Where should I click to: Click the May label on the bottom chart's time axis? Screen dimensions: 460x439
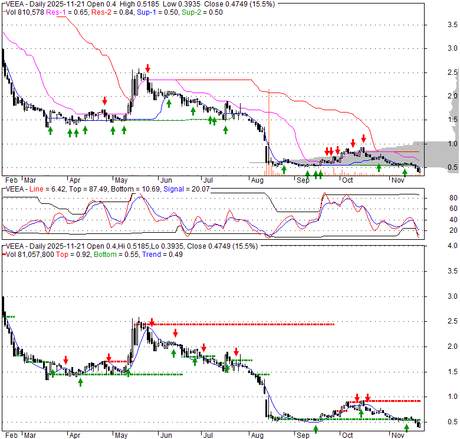(x=121, y=435)
